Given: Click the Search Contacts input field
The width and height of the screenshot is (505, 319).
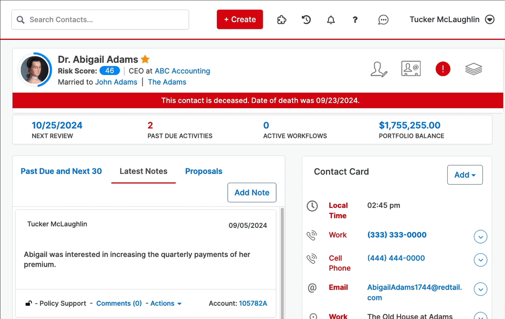Looking at the screenshot, I should click(100, 20).
